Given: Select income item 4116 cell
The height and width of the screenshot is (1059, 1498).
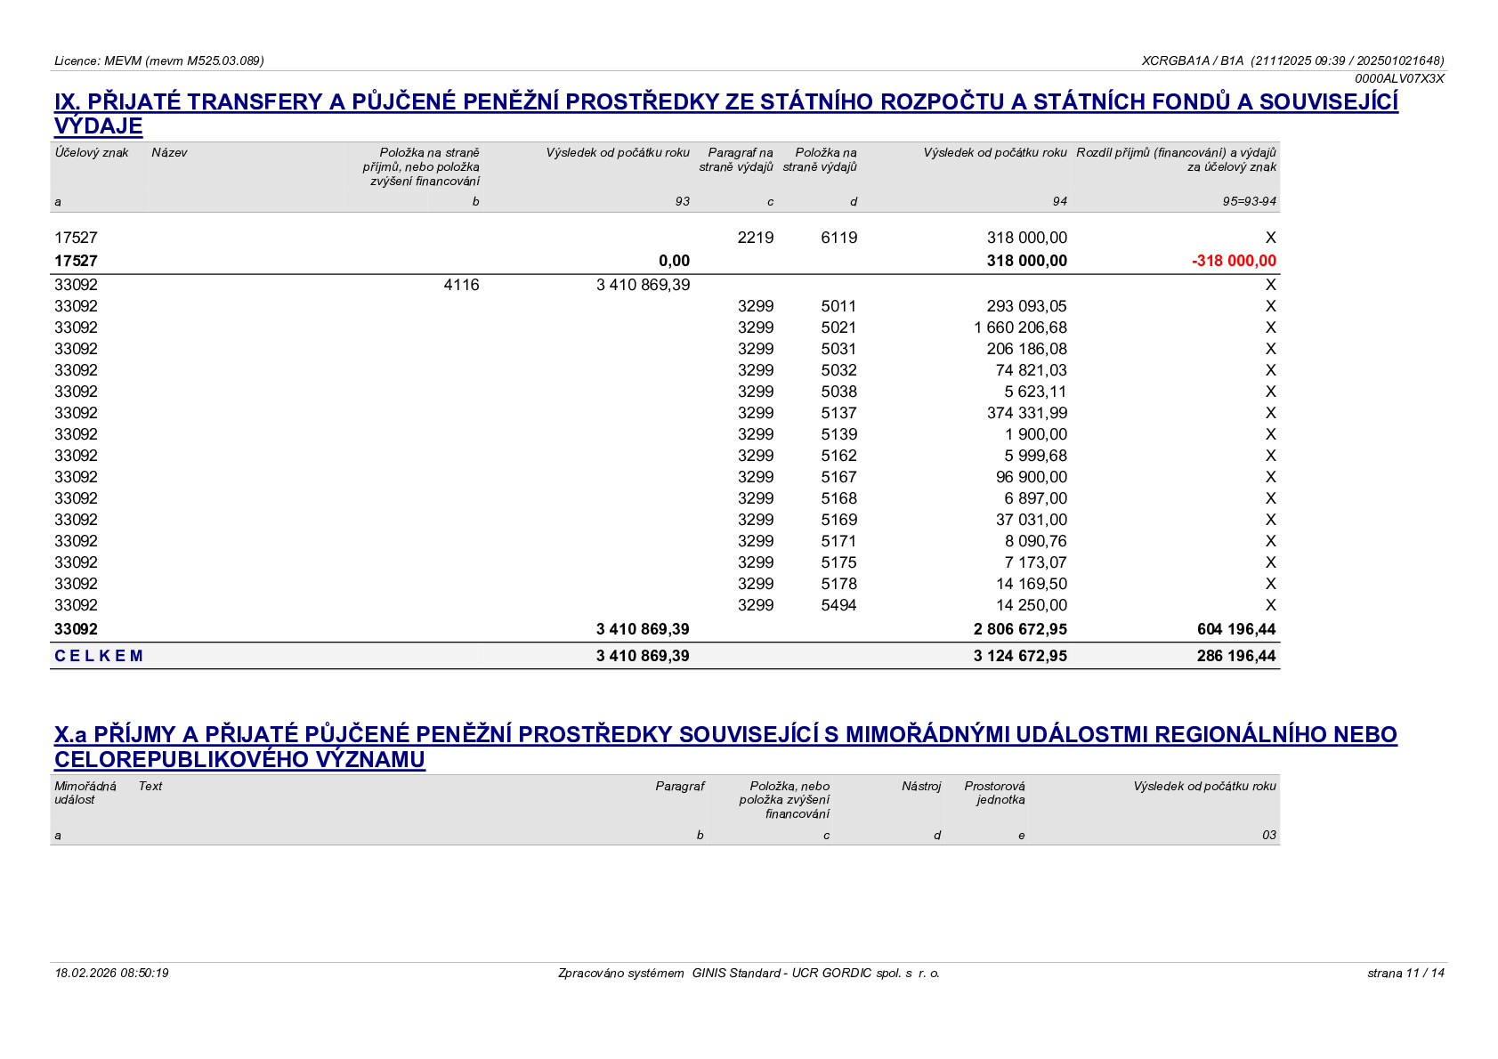Looking at the screenshot, I should pyautogui.click(x=461, y=285).
